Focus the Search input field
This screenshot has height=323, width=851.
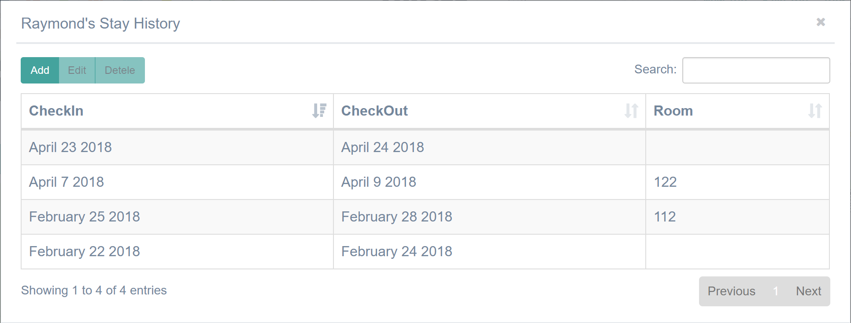(x=756, y=70)
